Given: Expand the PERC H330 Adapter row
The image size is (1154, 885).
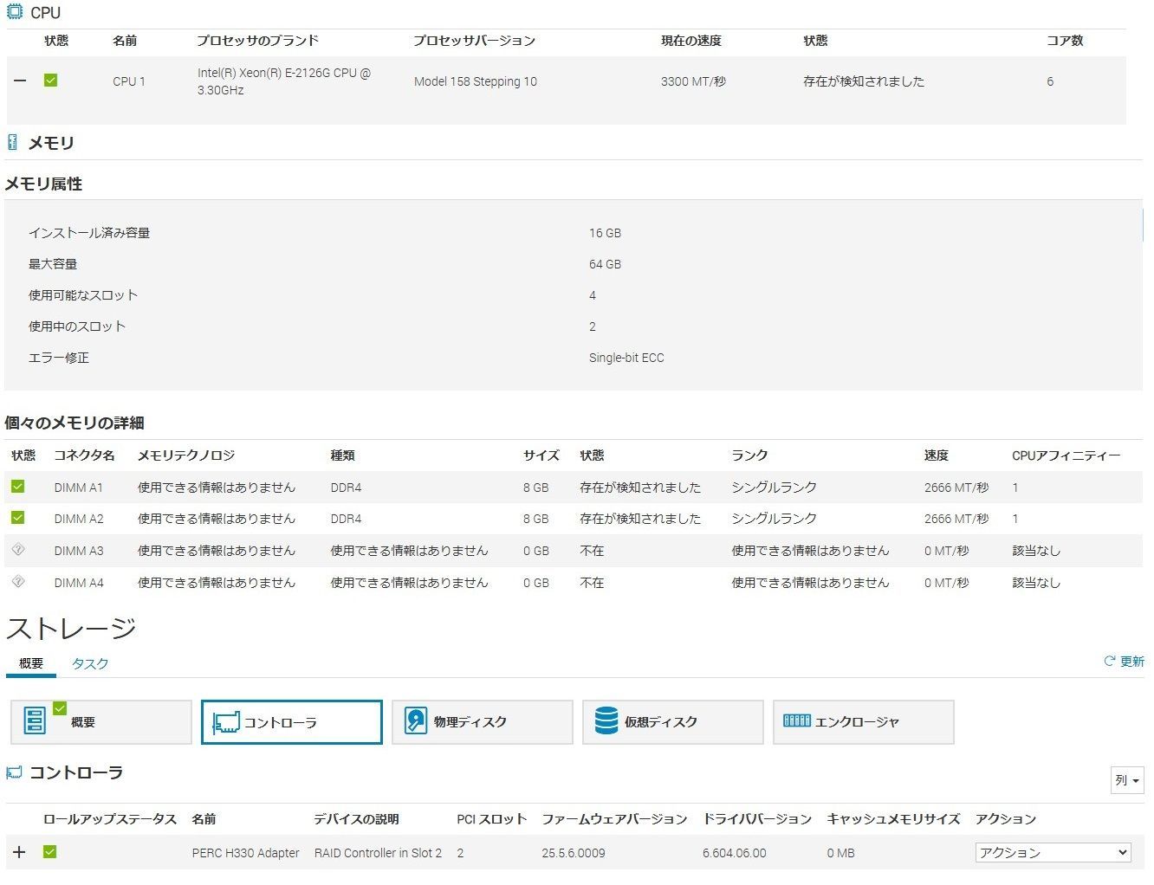Looking at the screenshot, I should click(x=19, y=852).
